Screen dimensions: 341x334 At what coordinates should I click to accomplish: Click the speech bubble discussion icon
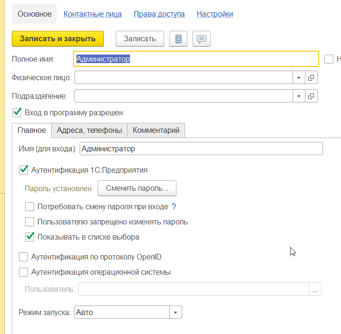202,39
